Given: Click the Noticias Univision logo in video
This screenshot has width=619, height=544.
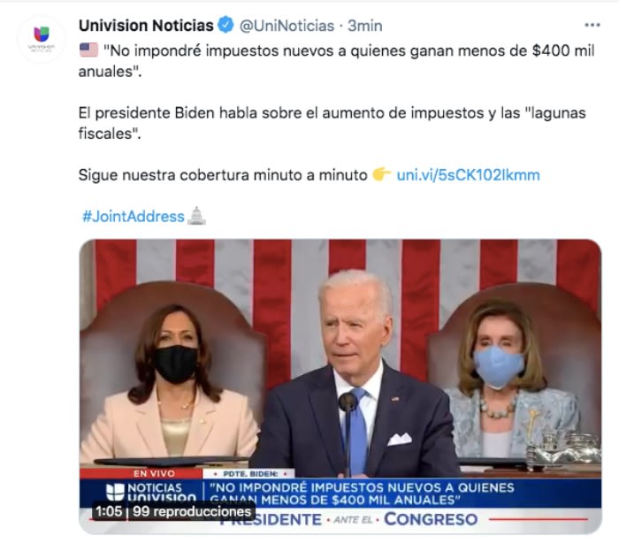Looking at the screenshot, I should (x=151, y=493).
